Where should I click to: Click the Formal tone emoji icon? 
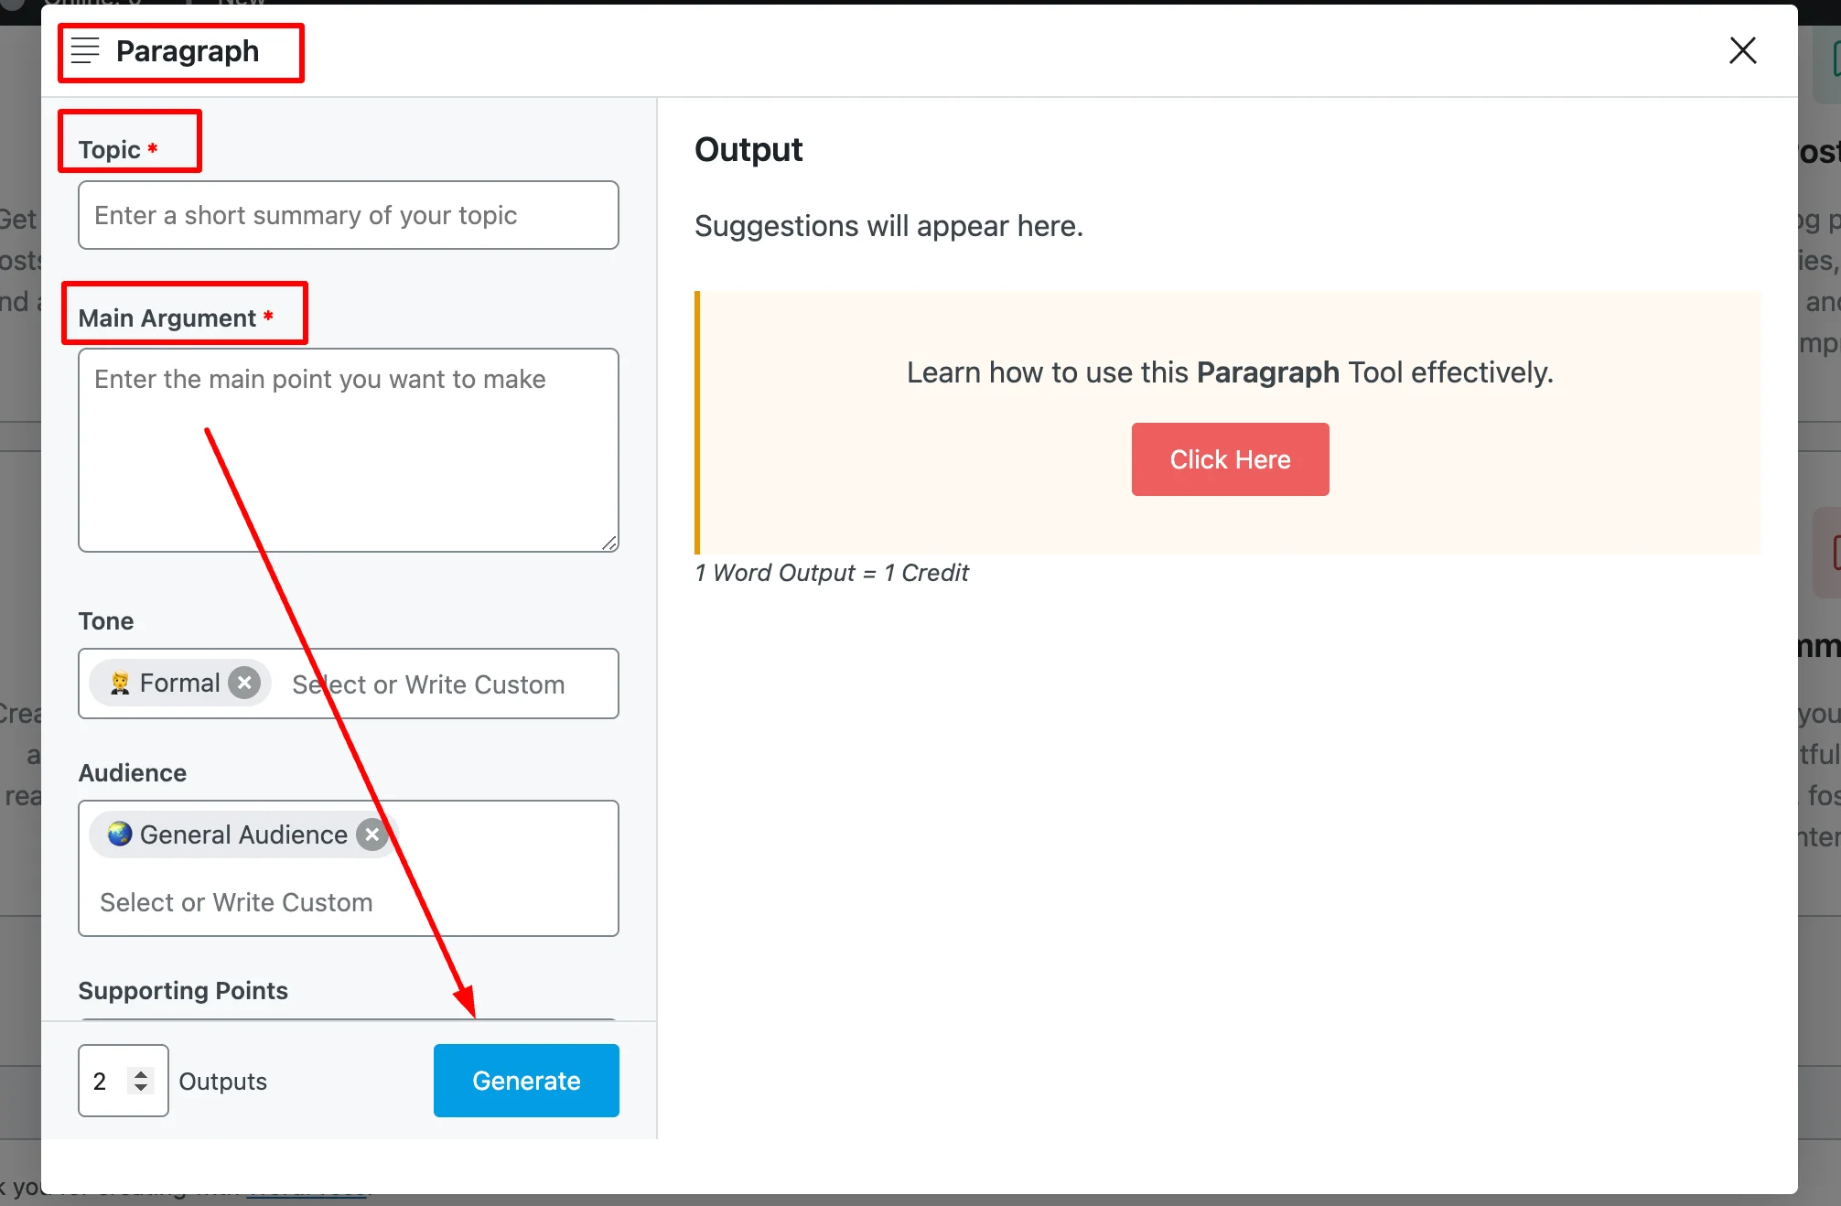coord(120,683)
